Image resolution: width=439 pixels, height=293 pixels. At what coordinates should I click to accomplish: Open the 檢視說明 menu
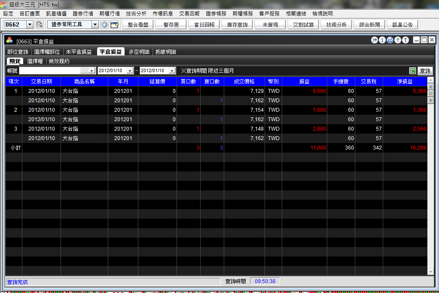pos(323,13)
